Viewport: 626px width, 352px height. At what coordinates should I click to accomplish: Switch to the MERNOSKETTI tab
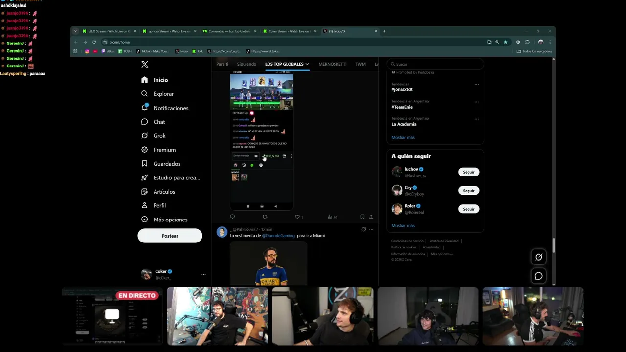point(333,64)
